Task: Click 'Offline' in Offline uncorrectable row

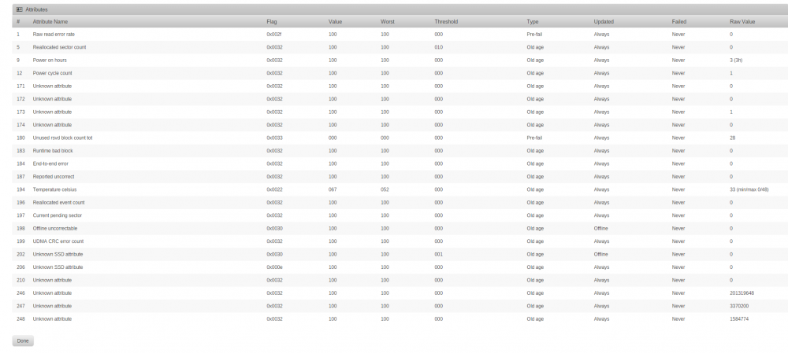Action: pos(600,229)
